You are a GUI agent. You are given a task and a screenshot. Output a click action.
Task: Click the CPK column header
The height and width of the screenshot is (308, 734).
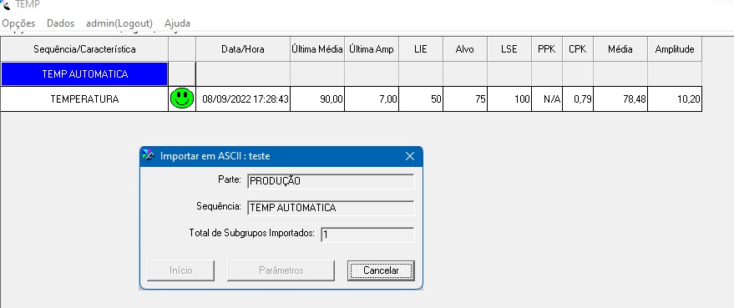coord(578,49)
